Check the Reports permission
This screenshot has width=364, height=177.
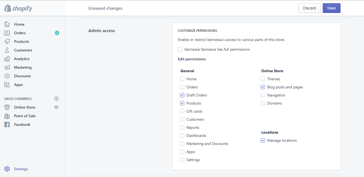(182, 127)
